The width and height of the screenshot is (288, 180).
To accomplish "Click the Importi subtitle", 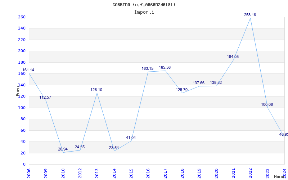I will (x=144, y=12).
